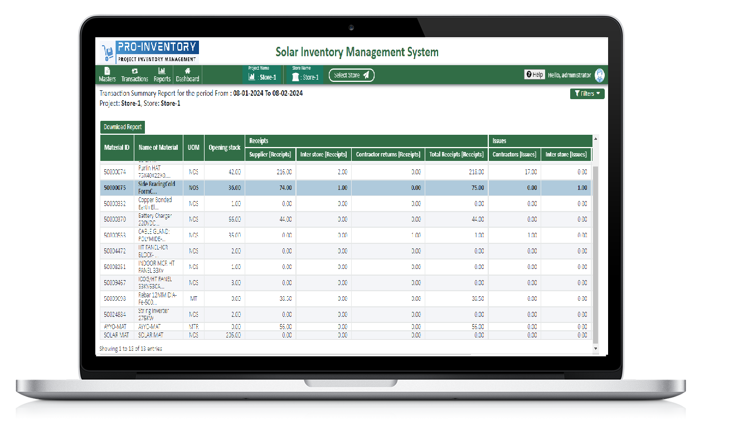Open the Help button
This screenshot has width=753, height=421.
(534, 75)
